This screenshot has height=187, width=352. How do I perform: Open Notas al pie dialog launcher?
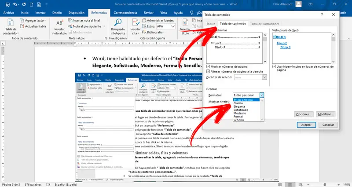click(106, 38)
